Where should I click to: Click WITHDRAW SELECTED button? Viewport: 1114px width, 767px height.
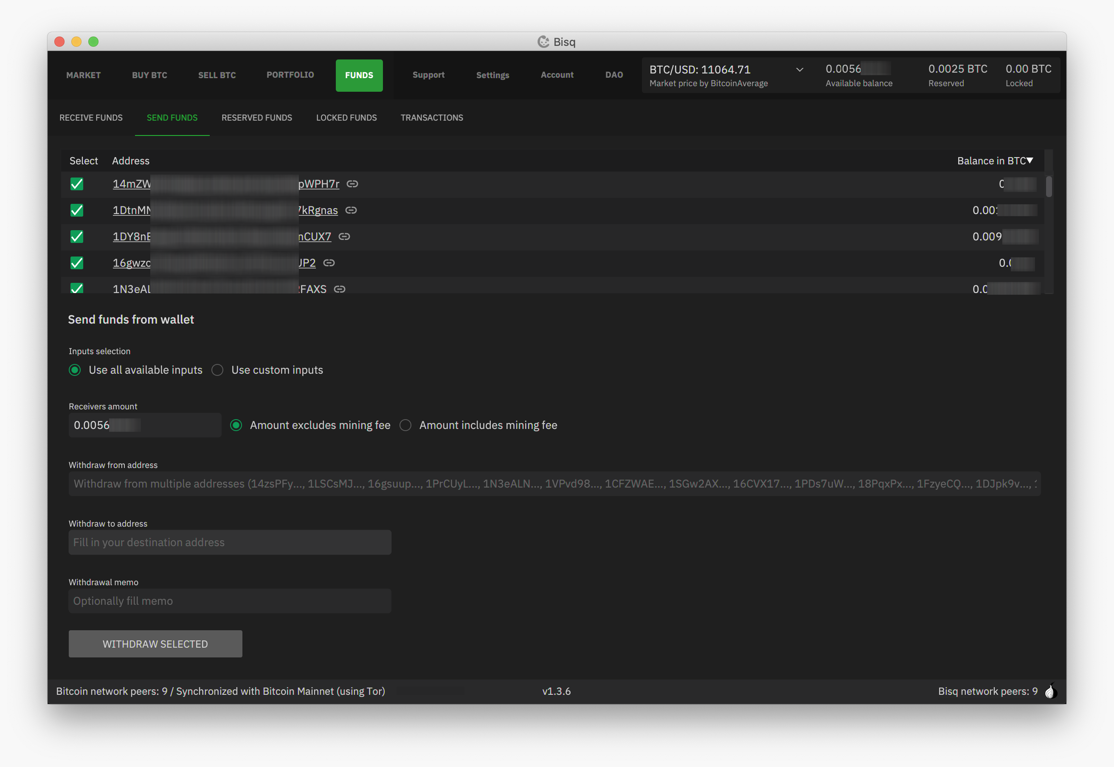pos(155,644)
